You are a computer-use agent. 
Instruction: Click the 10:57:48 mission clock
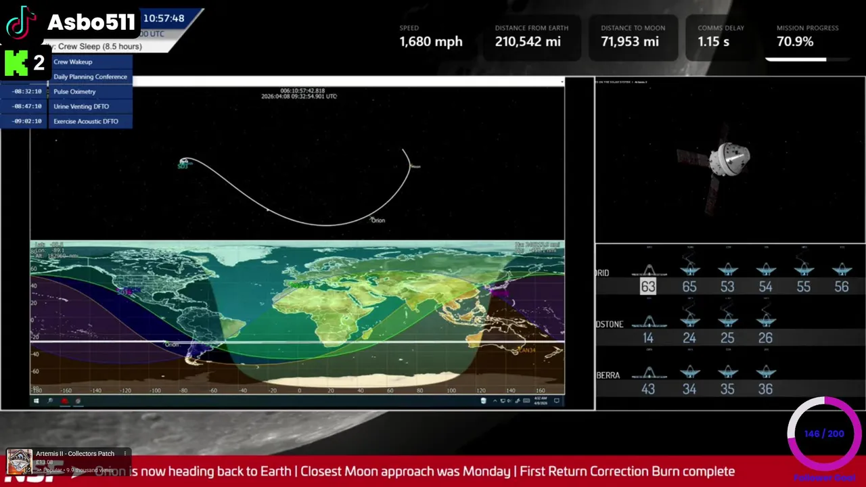pos(164,18)
